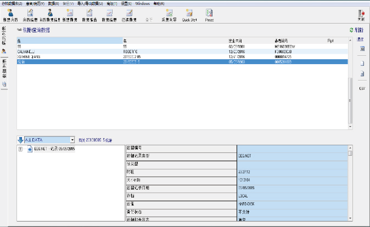This screenshot has height=227, width=370.
Task: Click the close door icon with red arrow
Action: 361,13
